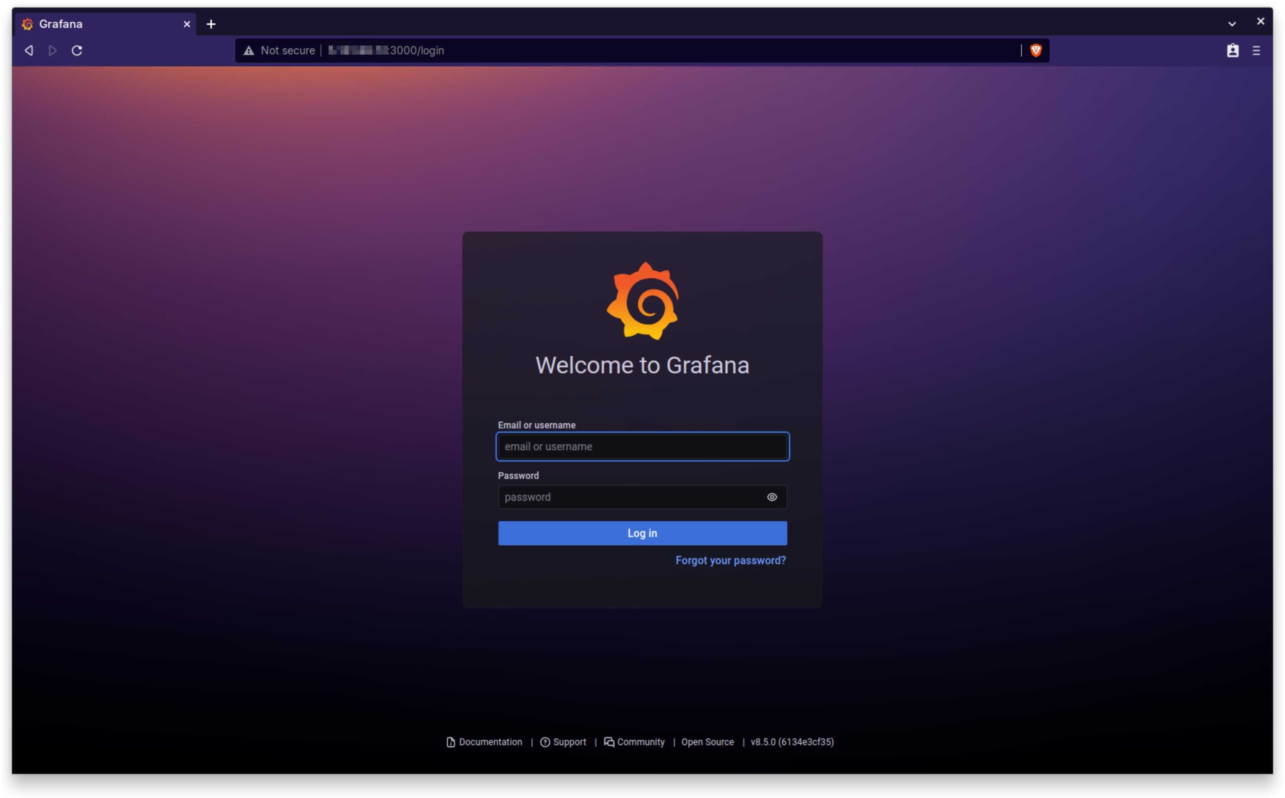Image resolution: width=1285 pixels, height=798 pixels.
Task: Click the page document icon by Documentation
Action: tap(451, 742)
